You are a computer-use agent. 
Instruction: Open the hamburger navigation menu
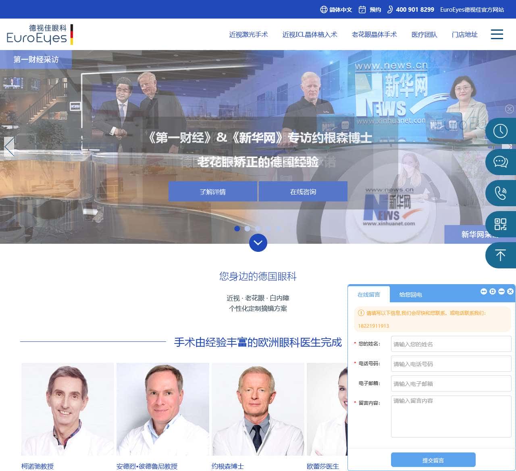click(497, 34)
